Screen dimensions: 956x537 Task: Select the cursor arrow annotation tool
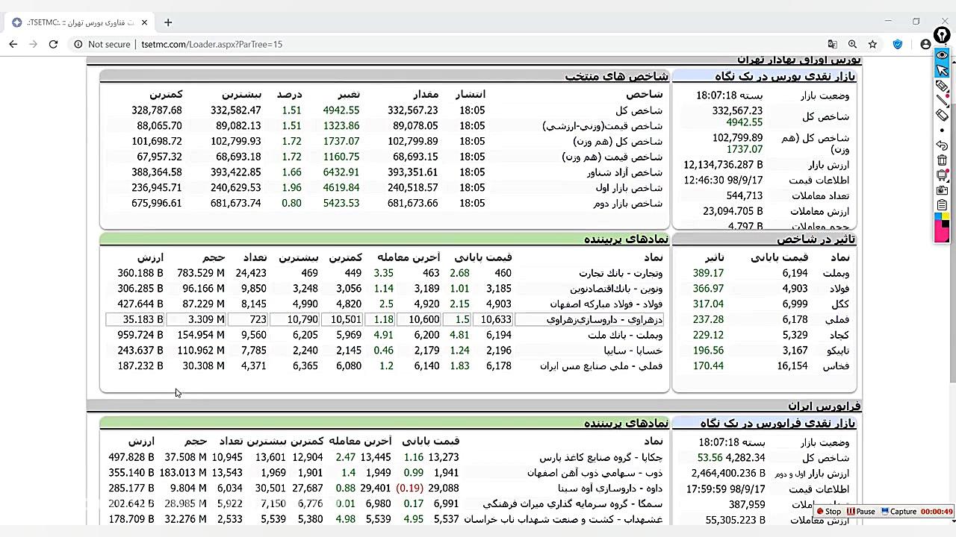(942, 72)
